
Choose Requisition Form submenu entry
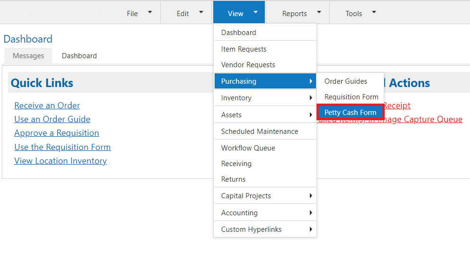[x=351, y=97]
